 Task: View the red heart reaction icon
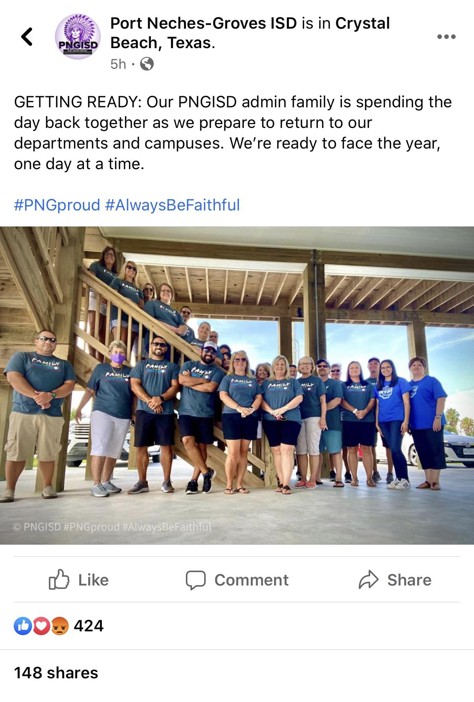(x=41, y=626)
